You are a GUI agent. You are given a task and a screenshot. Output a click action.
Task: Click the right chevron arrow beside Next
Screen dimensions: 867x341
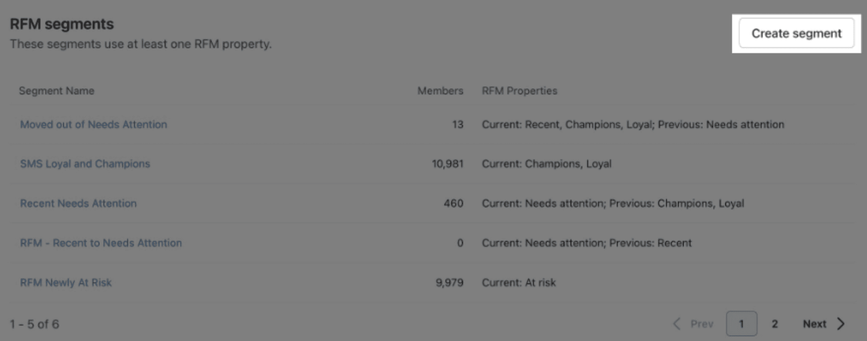(841, 324)
